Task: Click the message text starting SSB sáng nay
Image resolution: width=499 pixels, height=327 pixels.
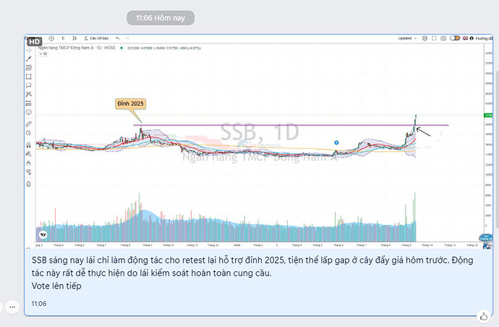Action: (x=252, y=266)
